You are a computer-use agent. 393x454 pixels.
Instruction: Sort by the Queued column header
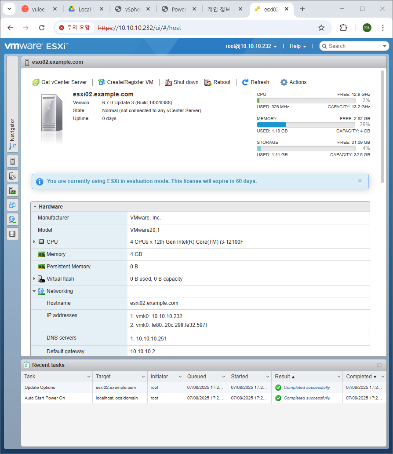coord(206,377)
